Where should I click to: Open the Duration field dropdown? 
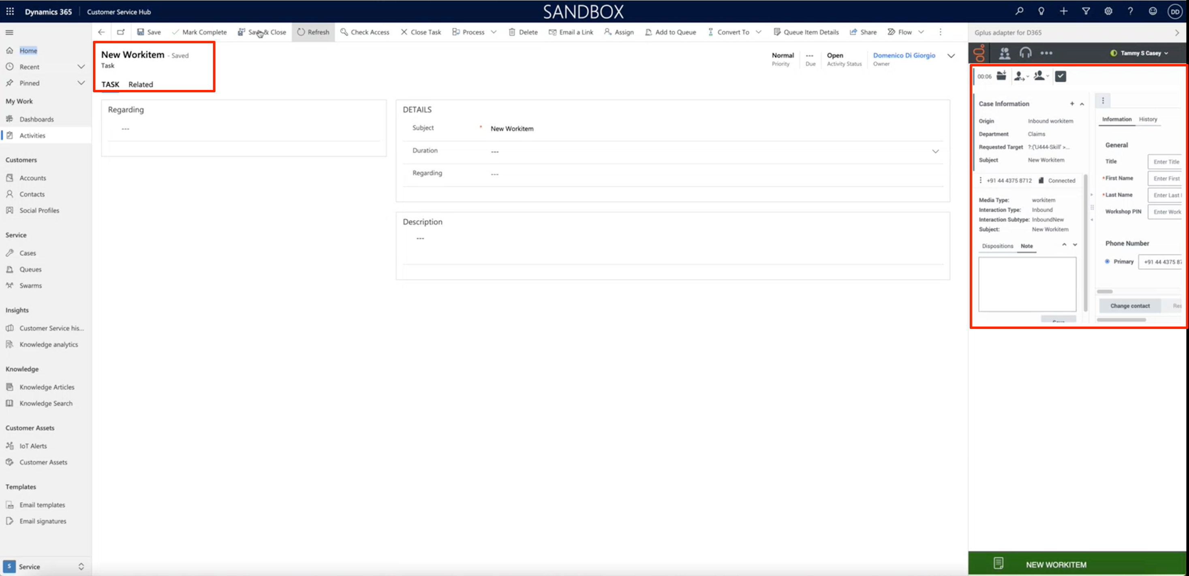(x=936, y=151)
